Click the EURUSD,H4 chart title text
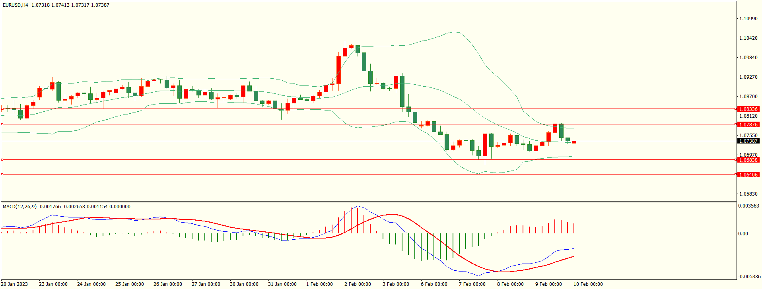This screenshot has height=289, width=762. pos(16,5)
